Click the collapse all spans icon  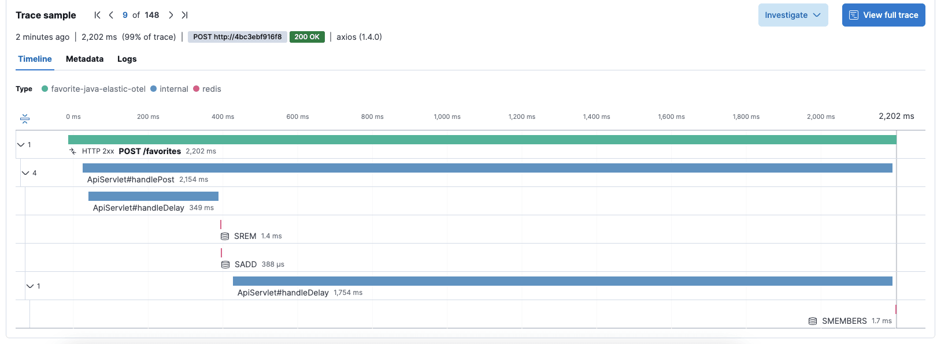tap(25, 119)
